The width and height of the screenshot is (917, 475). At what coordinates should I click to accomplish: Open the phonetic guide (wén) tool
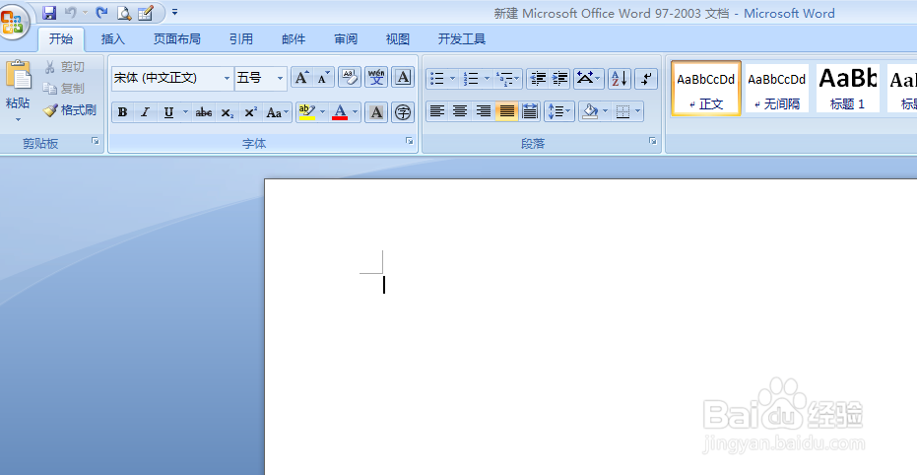376,78
